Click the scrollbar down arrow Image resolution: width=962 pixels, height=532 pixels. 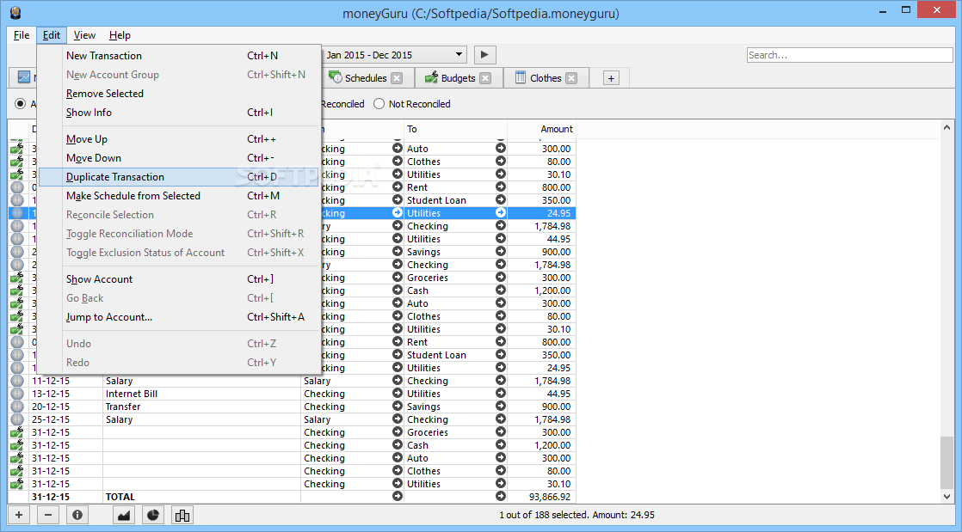click(x=947, y=497)
